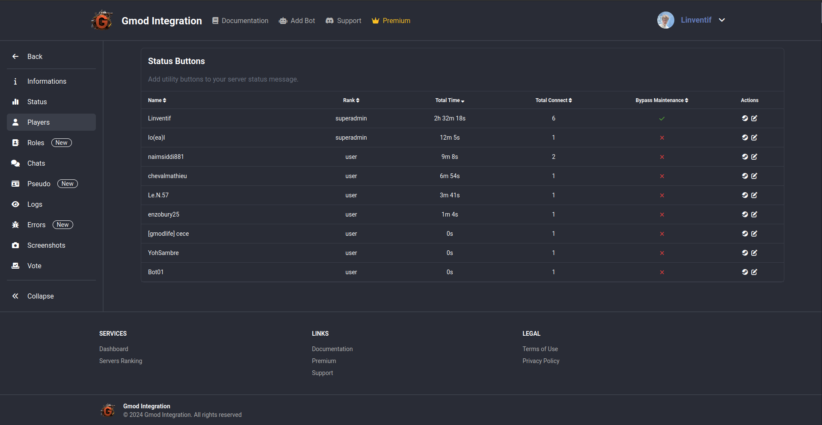Click the Privacy Policy footer link
The image size is (822, 425).
[540, 361]
